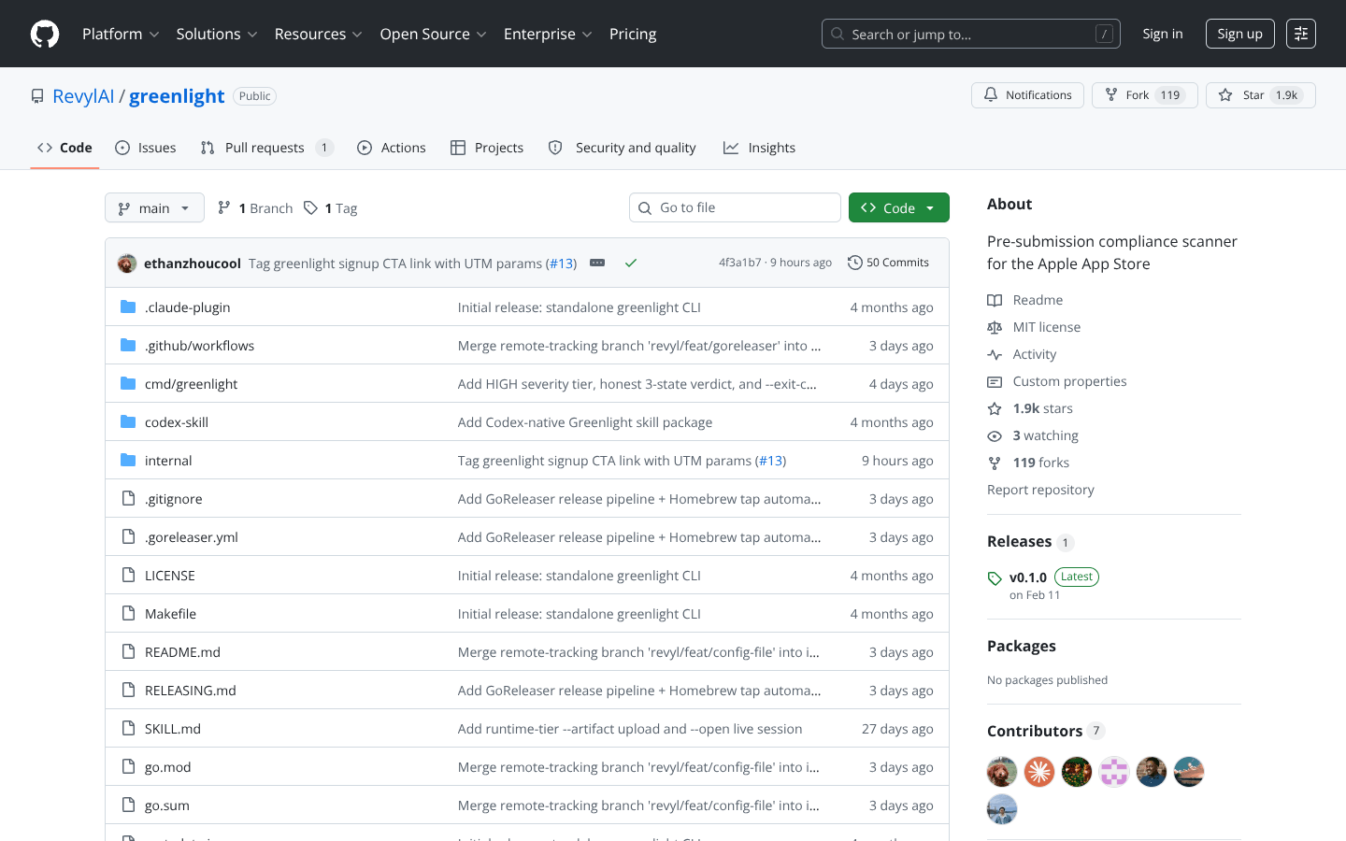
Task: Fork the greenlight repository
Action: pos(1144,95)
